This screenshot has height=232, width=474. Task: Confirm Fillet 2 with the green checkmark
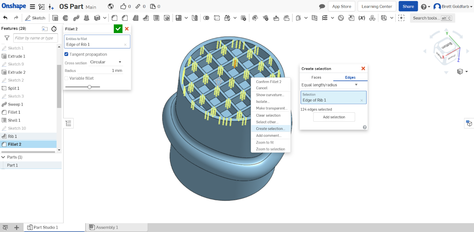coord(118,29)
